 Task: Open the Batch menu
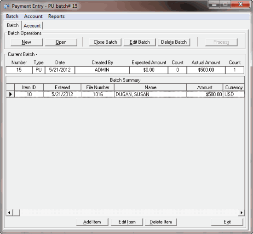[12, 16]
